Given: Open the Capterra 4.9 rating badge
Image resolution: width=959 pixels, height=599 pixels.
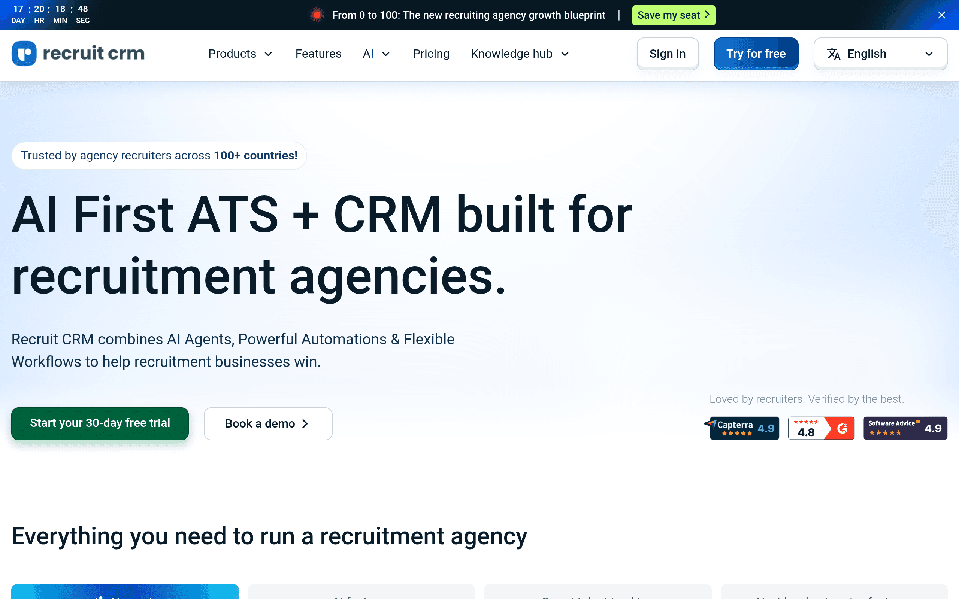Looking at the screenshot, I should (741, 428).
